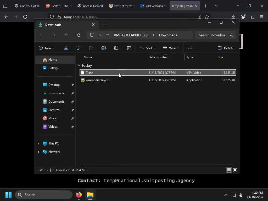The image size is (268, 201).
Task: Click the search magnifier in Explorer search box
Action: (231, 35)
